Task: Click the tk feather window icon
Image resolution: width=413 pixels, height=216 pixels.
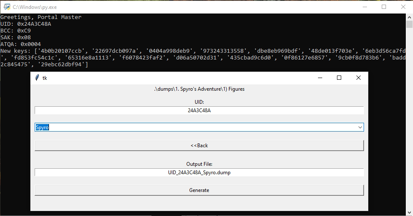Action: coord(37,78)
